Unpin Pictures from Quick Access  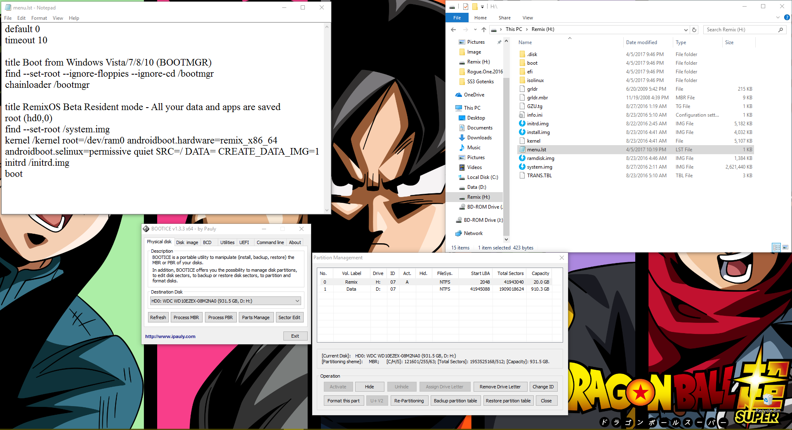click(499, 42)
